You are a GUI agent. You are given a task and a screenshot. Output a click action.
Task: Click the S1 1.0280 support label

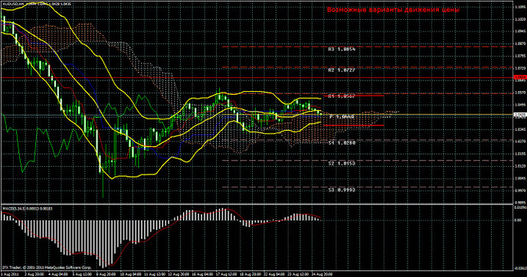[342, 143]
